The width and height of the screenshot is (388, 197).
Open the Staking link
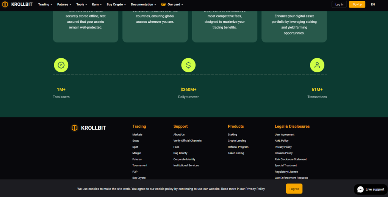click(232, 134)
